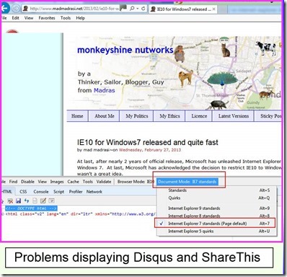The height and width of the screenshot is (277, 287).
Task: Click the cow image on the header map
Action: [266, 48]
